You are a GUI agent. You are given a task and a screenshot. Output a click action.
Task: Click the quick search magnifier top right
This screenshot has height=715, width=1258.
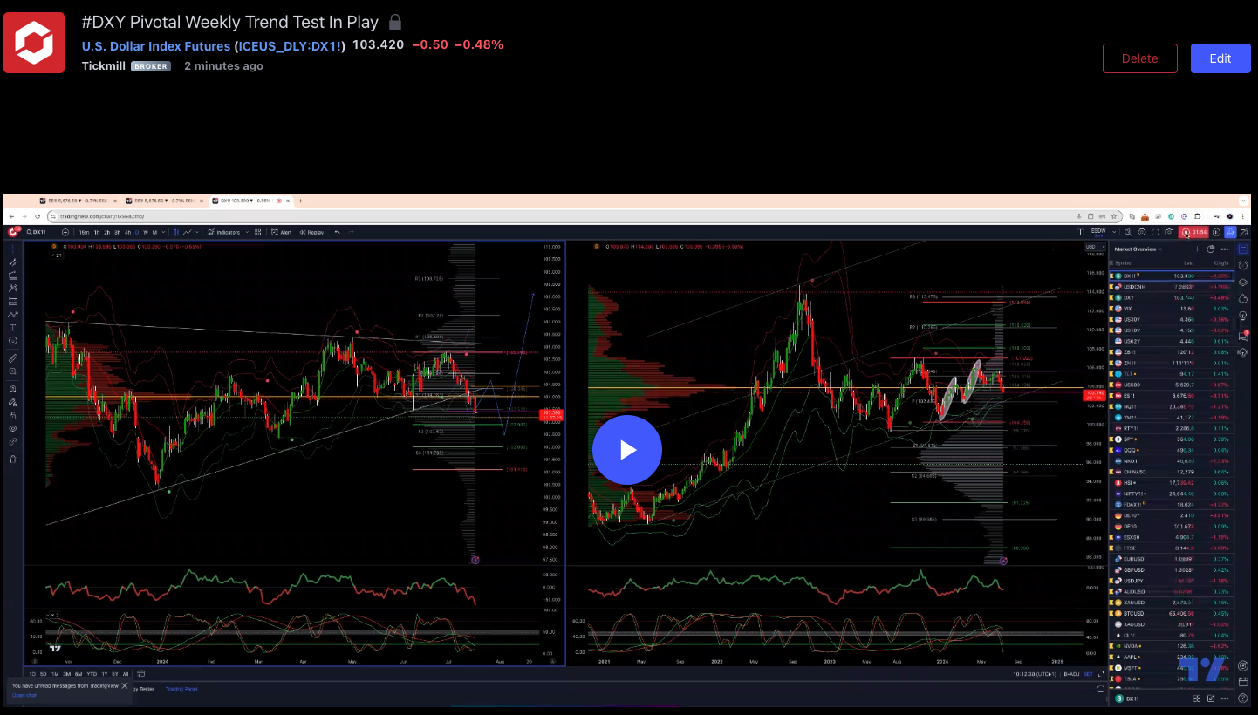(x=1128, y=232)
